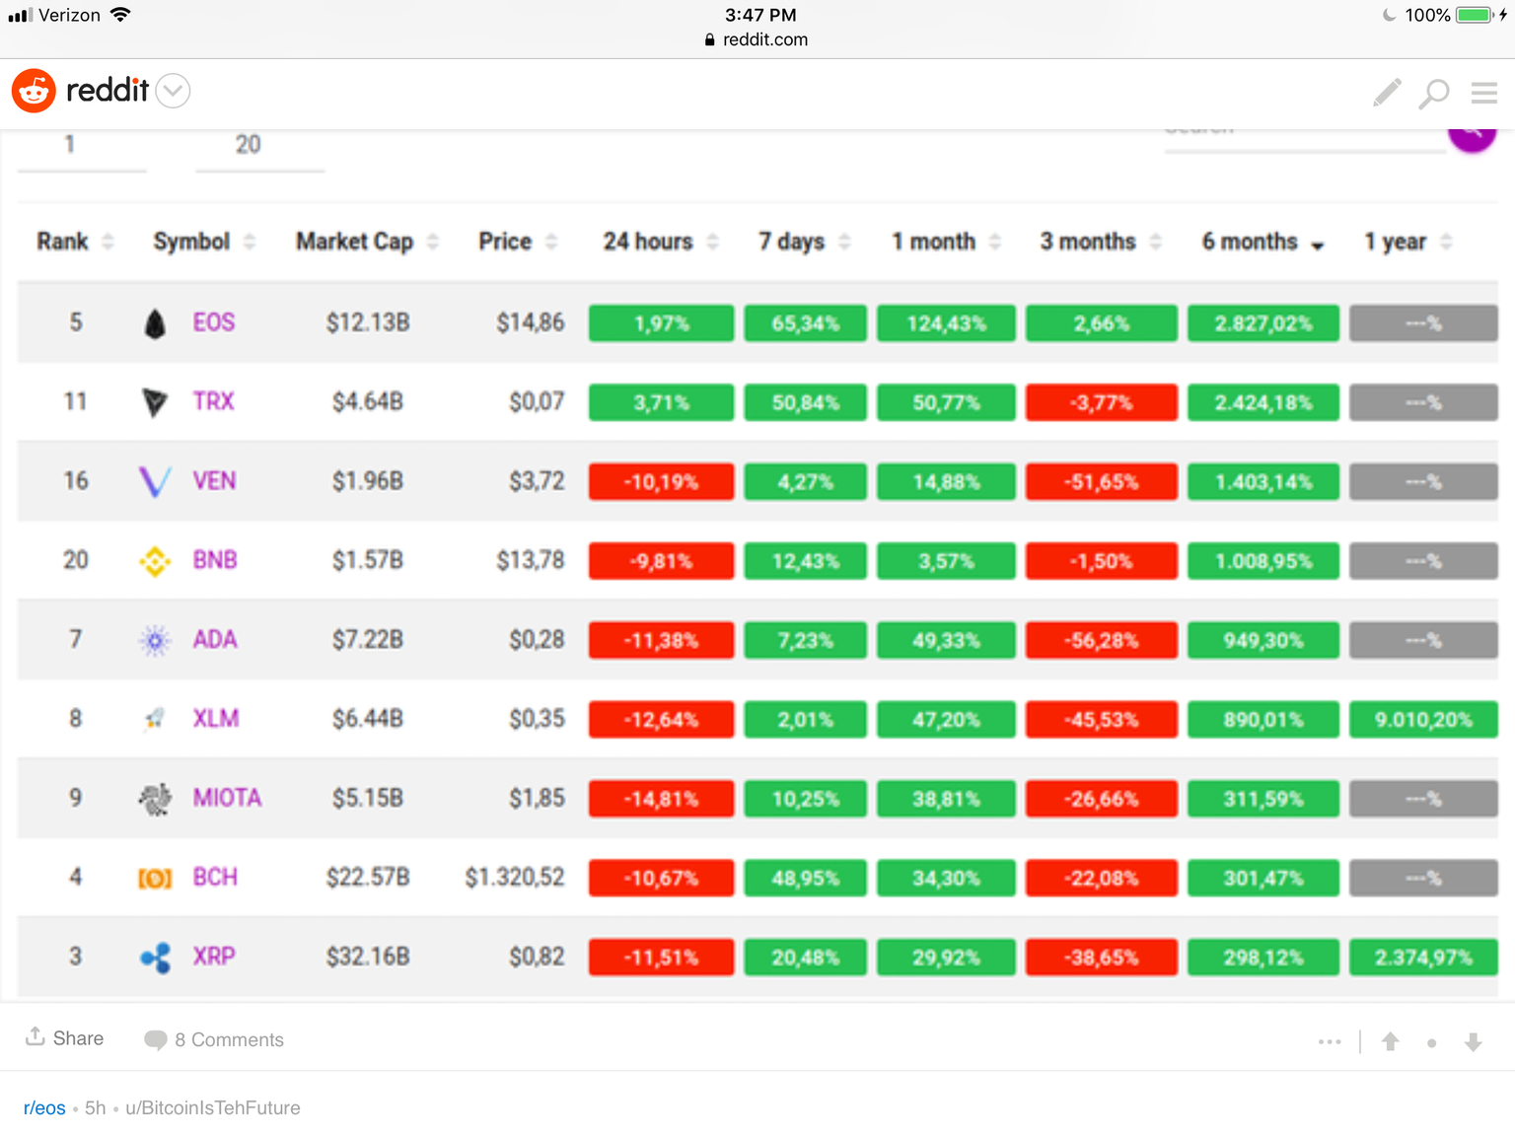Go to the r/eos subreddit
The height and width of the screenshot is (1136, 1515).
(x=44, y=1108)
